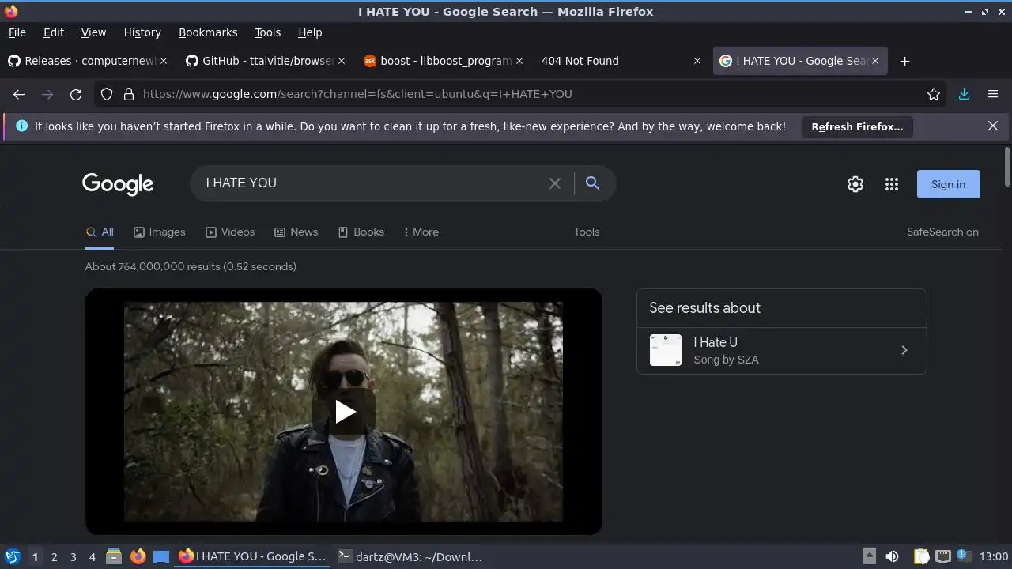Open the desktop start menu icon
The height and width of the screenshot is (569, 1012).
[x=13, y=556]
